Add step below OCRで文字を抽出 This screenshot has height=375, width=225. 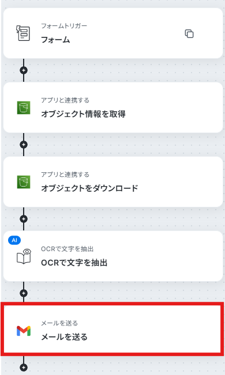click(24, 293)
